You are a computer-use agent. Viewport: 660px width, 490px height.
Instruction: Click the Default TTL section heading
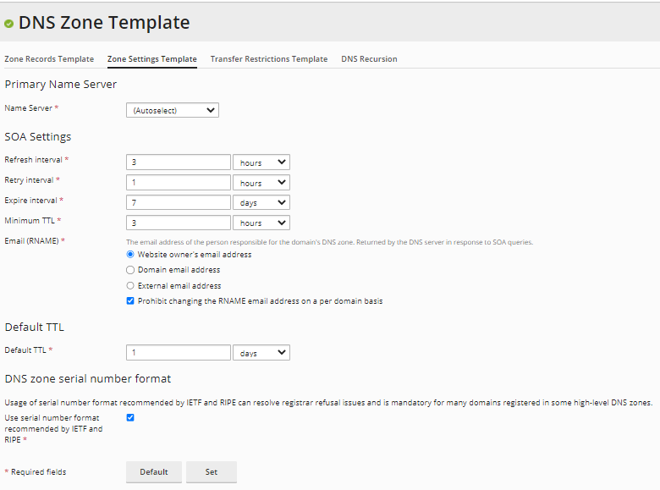(x=35, y=327)
